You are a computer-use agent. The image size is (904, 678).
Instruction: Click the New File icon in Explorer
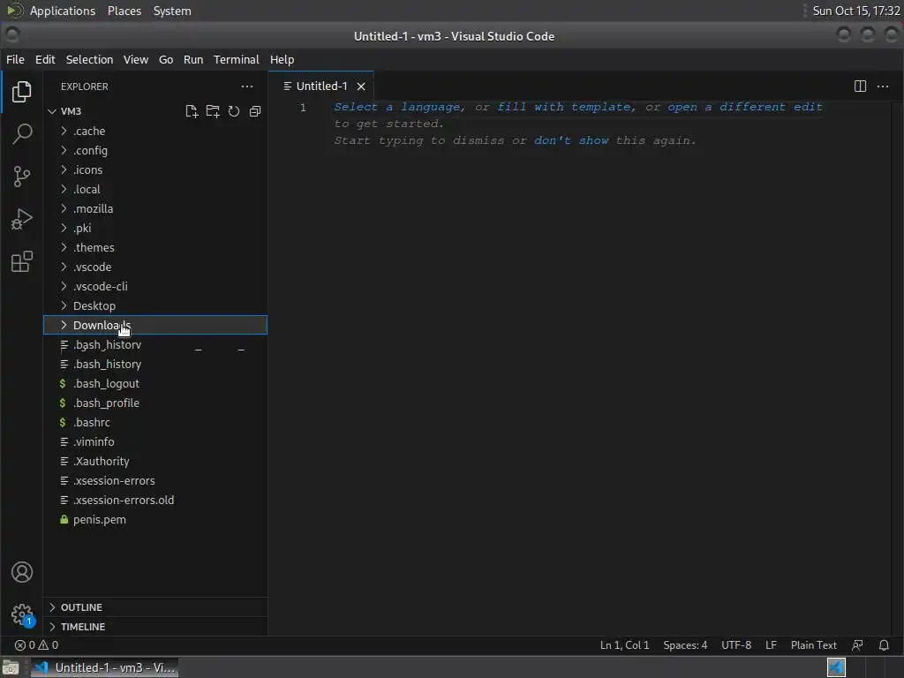click(x=192, y=111)
